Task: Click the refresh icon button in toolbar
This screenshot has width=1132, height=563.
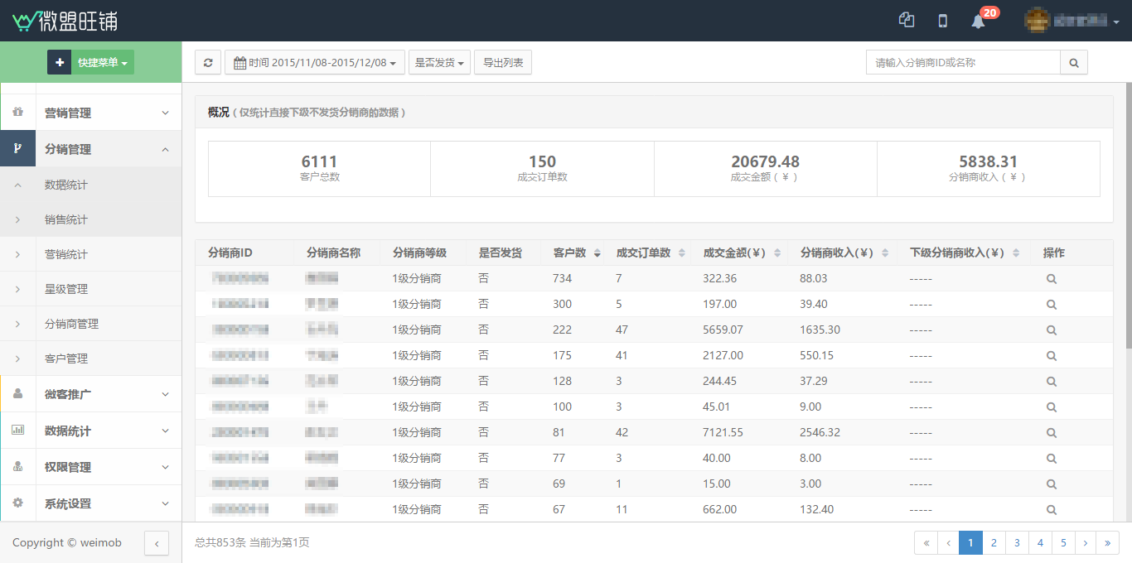Action: 208,63
